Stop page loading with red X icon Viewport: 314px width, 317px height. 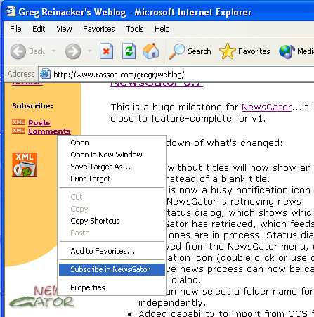[106, 51]
